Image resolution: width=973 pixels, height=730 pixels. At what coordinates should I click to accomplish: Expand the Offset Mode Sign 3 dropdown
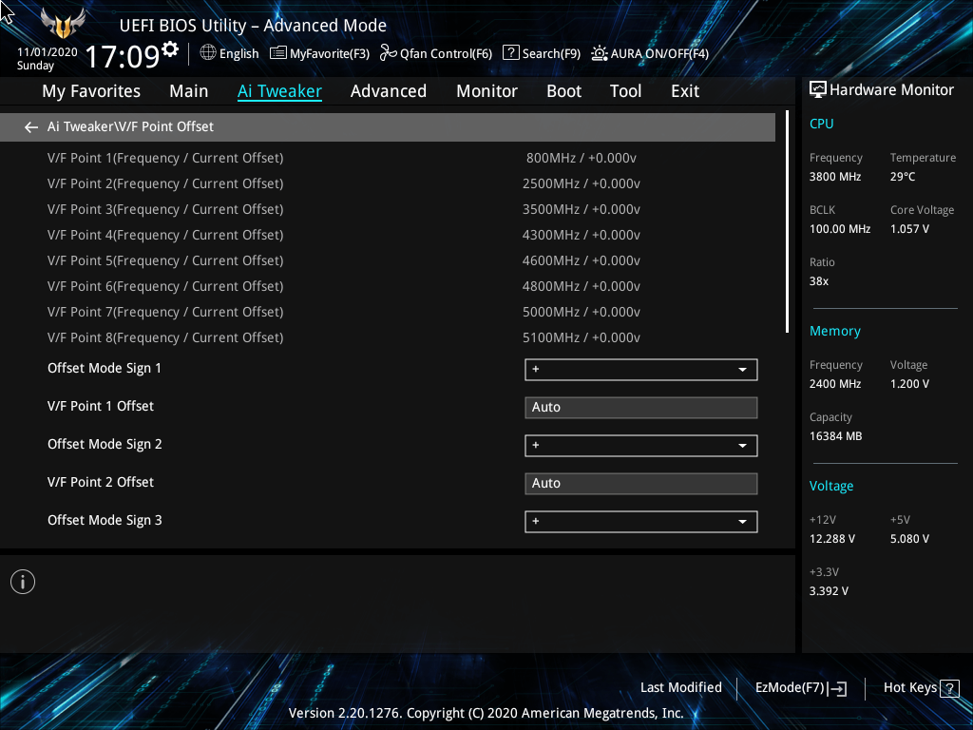tap(641, 522)
